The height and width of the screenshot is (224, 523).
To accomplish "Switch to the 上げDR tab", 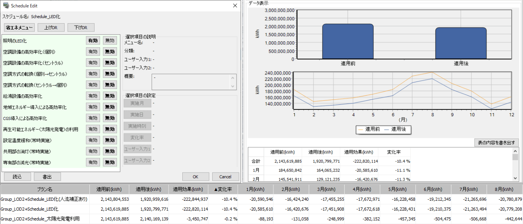I will point(52,28).
